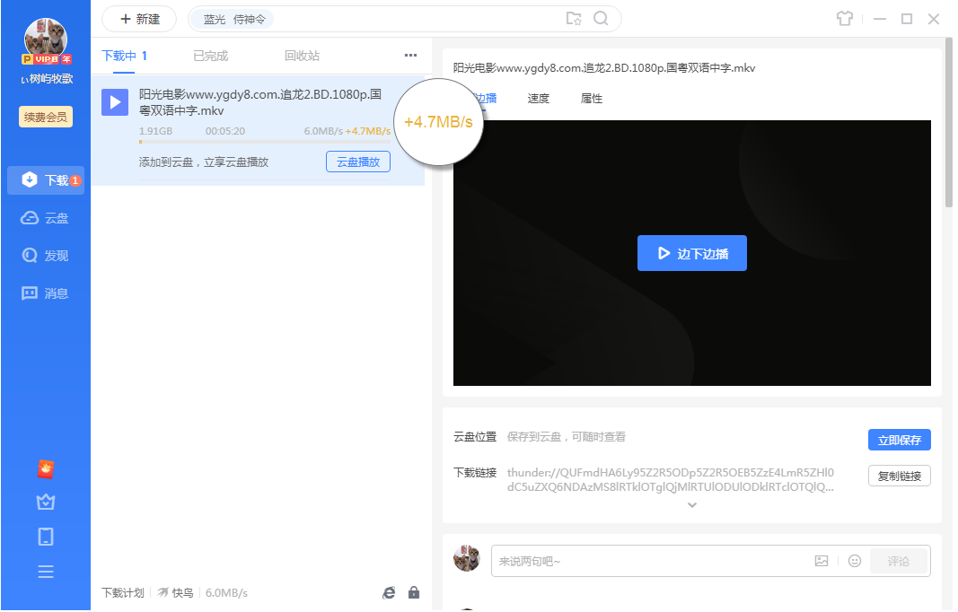Open the crown VIP icon
Screen dimensions: 958x612
[x=46, y=502]
